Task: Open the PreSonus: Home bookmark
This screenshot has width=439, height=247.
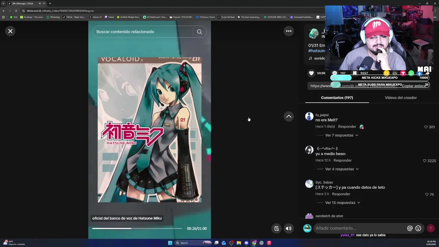Action: 205,17
